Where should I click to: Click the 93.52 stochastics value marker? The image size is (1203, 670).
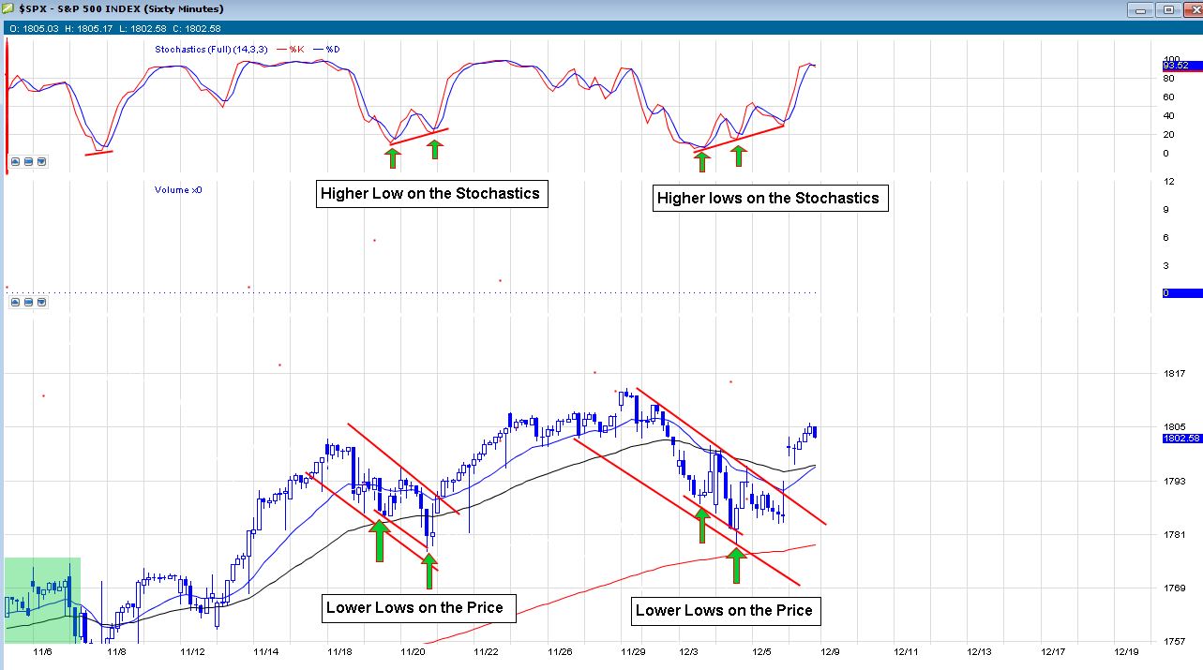tap(1180, 65)
